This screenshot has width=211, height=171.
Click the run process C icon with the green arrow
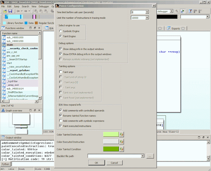[182, 11]
